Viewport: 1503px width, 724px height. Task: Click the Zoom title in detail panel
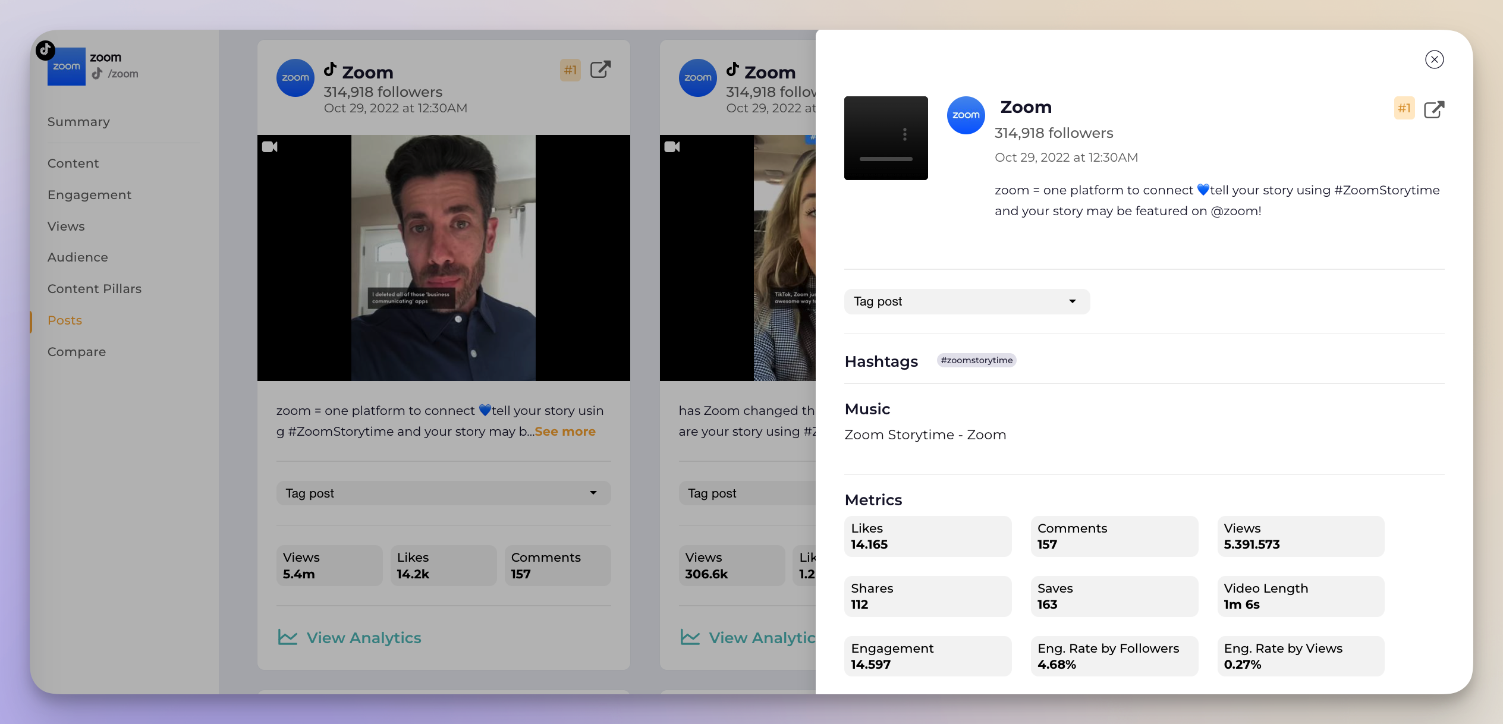point(1026,107)
